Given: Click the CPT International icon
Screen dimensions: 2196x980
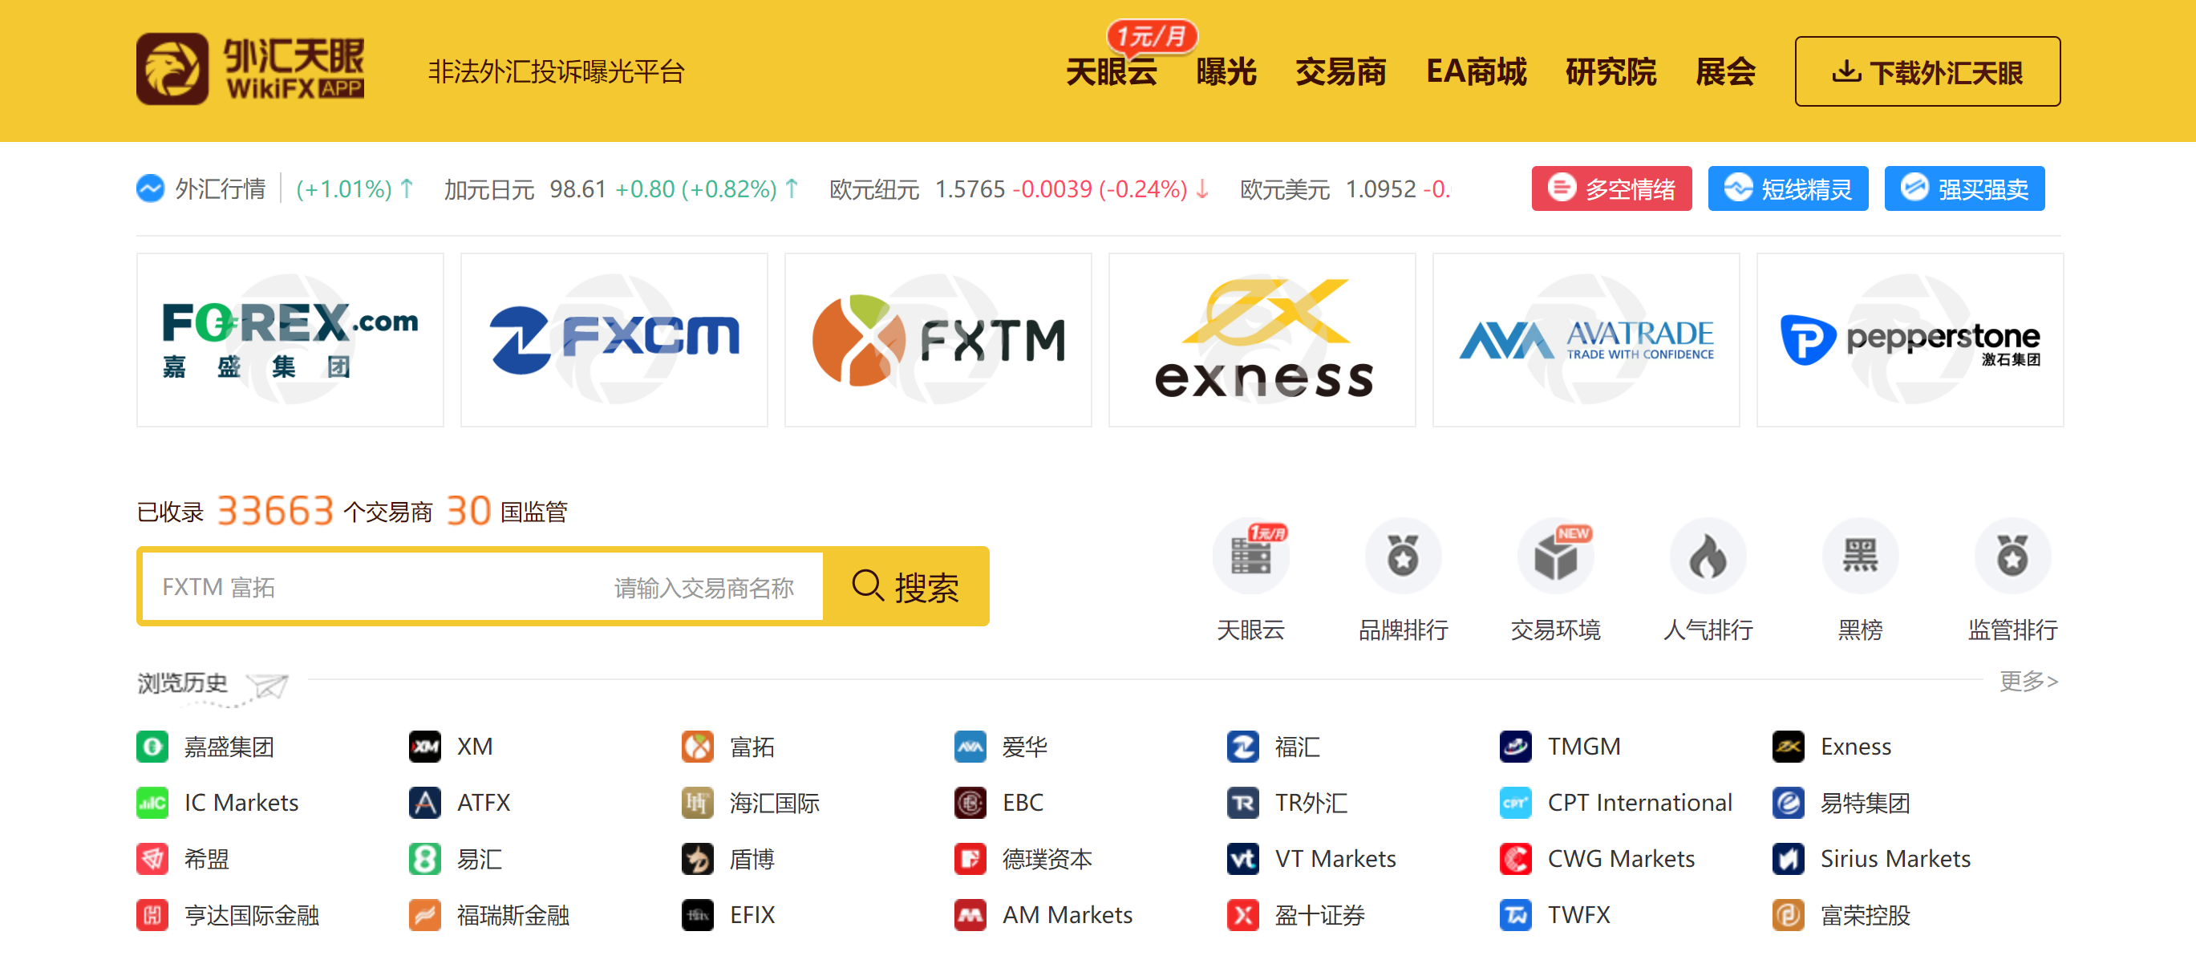Looking at the screenshot, I should tap(1516, 803).
